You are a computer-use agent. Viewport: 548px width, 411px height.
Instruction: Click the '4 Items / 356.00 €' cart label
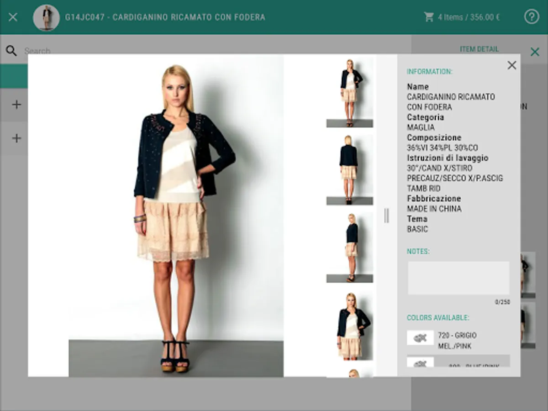469,17
